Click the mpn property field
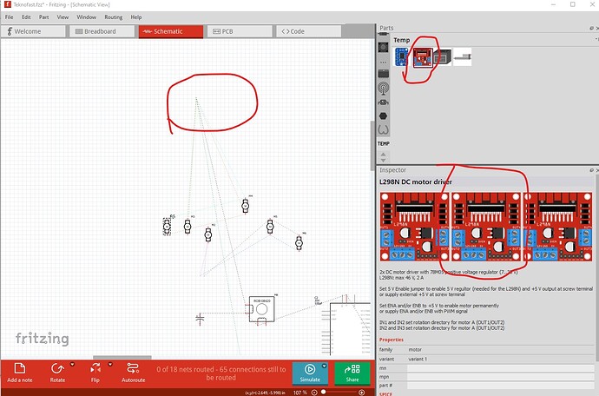Image resolution: width=599 pixels, height=396 pixels. 500,377
